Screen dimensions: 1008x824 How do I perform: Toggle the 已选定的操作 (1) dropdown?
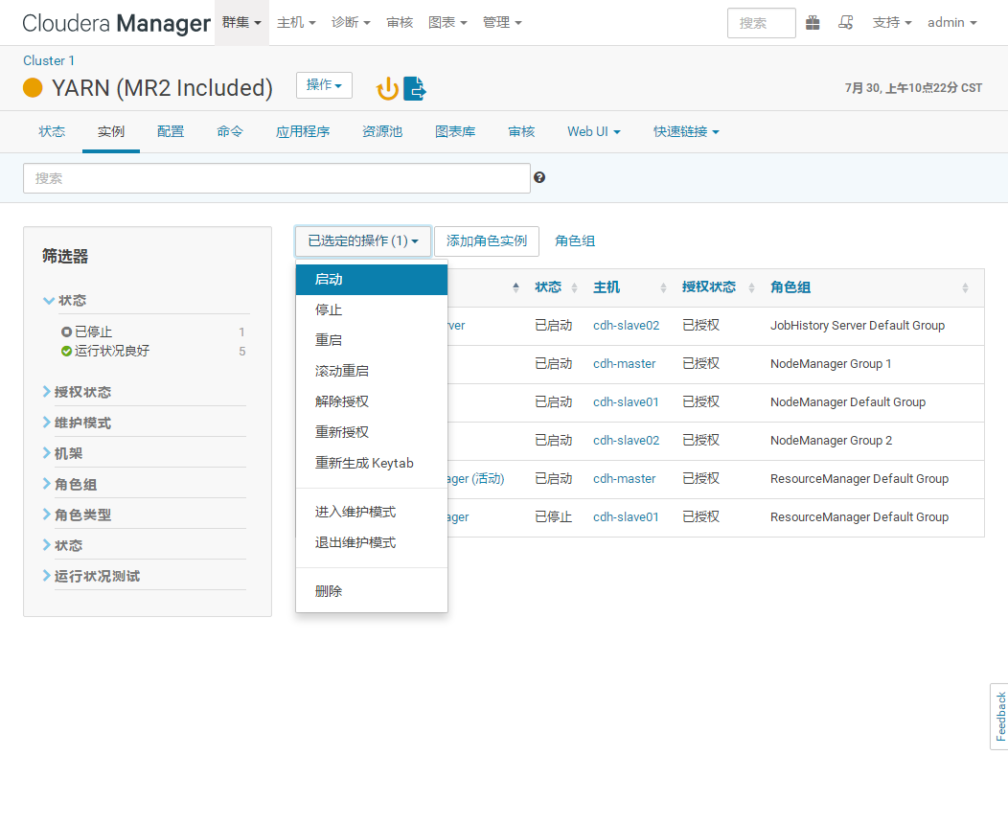pos(363,241)
